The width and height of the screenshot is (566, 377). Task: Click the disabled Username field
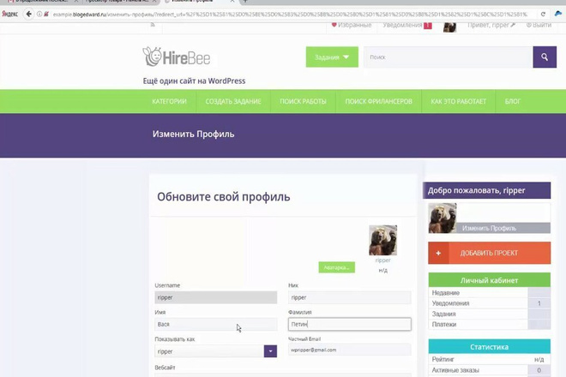coord(216,297)
